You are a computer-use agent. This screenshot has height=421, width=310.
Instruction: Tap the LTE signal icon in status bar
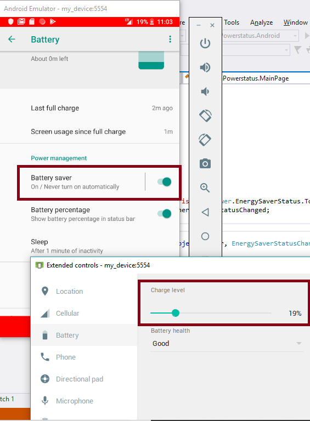(x=129, y=21)
